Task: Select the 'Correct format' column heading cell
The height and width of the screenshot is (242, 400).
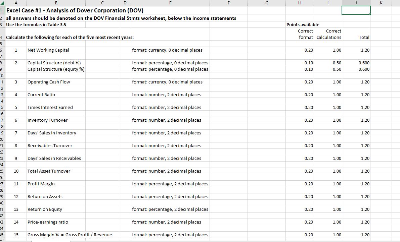Action: (300, 34)
